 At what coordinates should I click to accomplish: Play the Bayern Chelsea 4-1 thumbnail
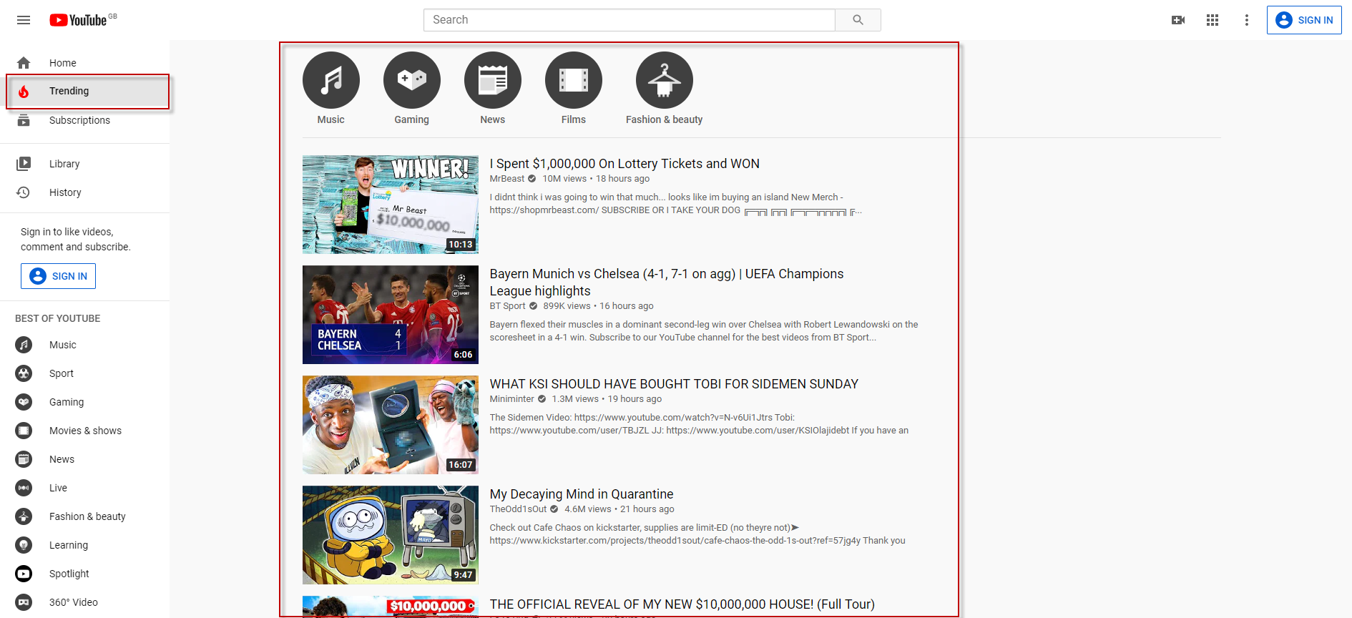[x=391, y=315]
